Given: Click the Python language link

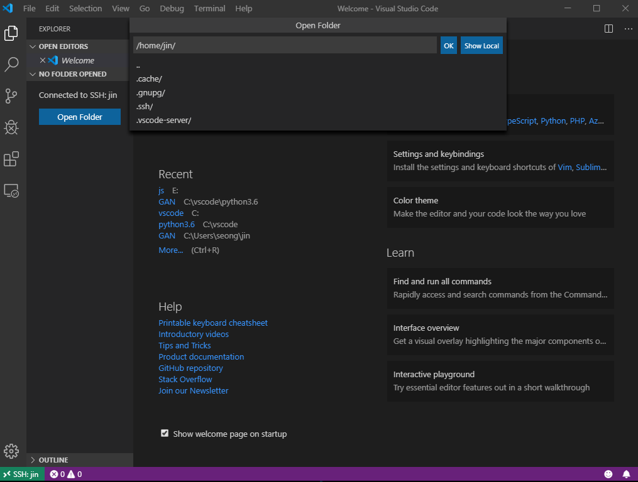Looking at the screenshot, I should click(553, 121).
